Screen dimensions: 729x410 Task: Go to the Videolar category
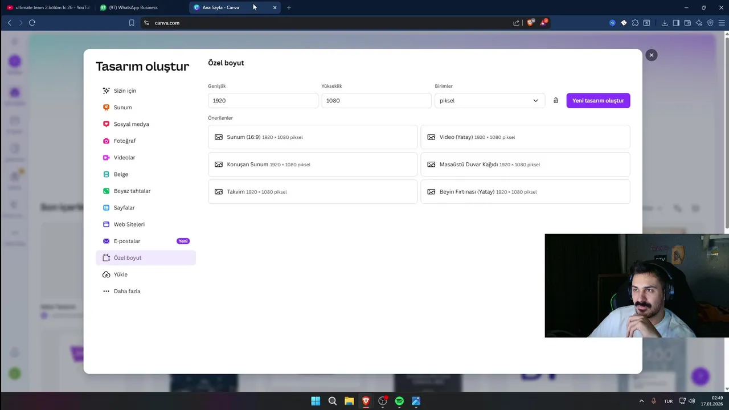(x=146, y=158)
